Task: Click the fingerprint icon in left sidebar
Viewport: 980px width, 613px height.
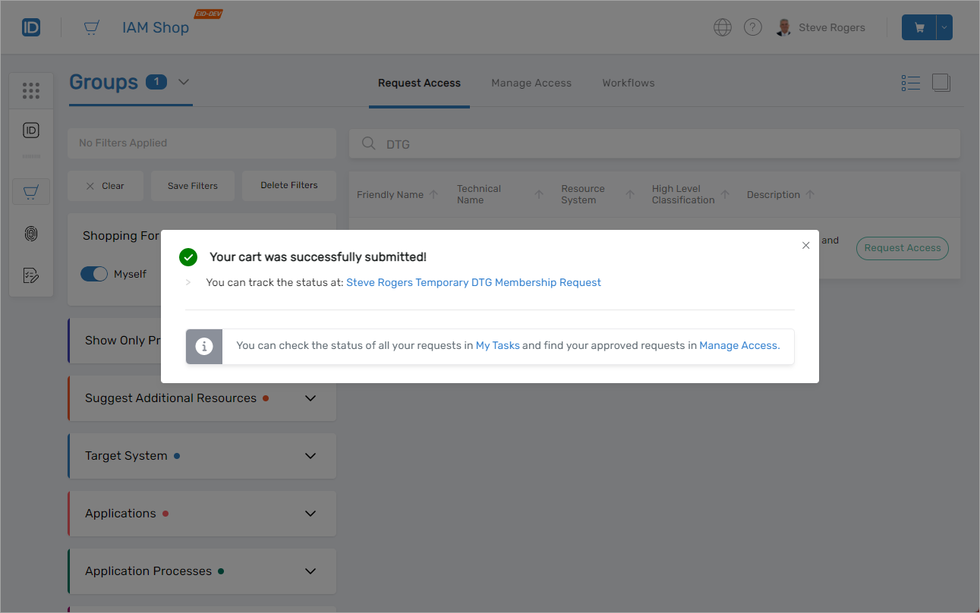Action: [x=30, y=234]
